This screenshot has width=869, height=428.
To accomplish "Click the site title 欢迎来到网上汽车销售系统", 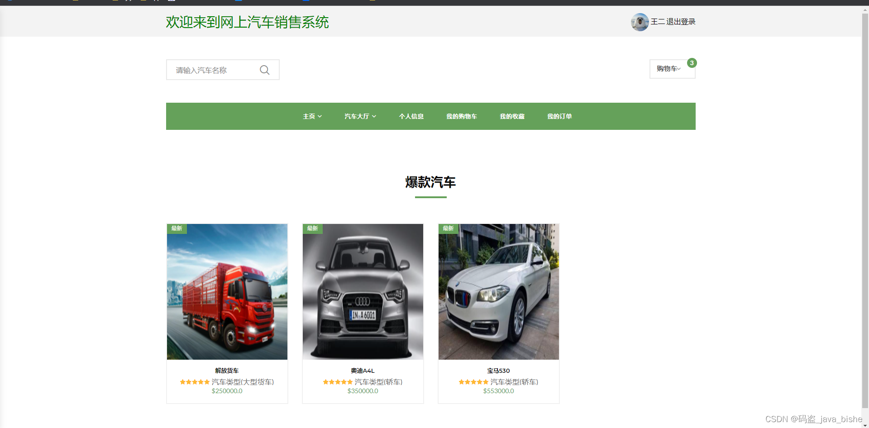I will [x=247, y=22].
